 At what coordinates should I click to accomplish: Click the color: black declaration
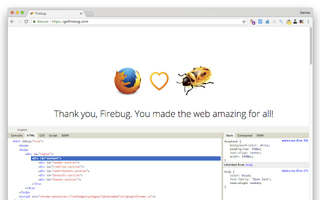tap(241, 175)
